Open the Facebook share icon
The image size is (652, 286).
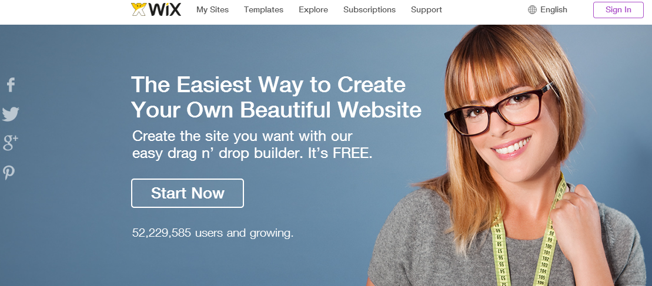(11, 85)
